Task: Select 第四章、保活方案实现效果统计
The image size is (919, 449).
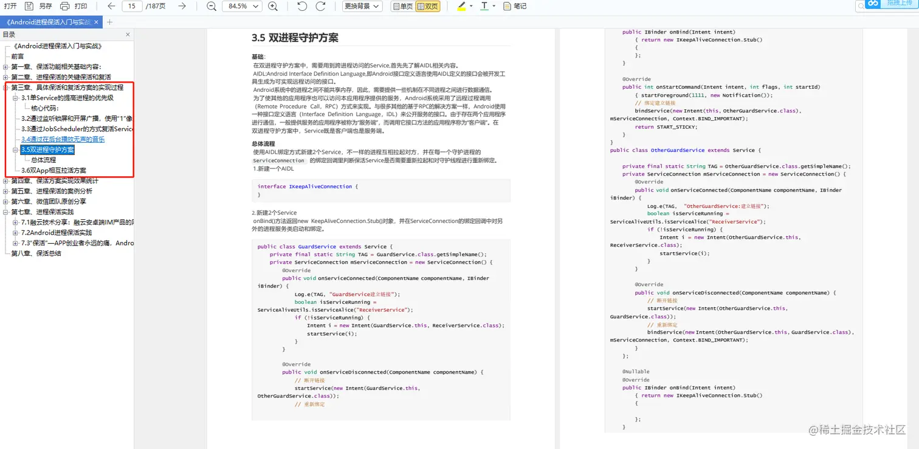Action: click(55, 180)
